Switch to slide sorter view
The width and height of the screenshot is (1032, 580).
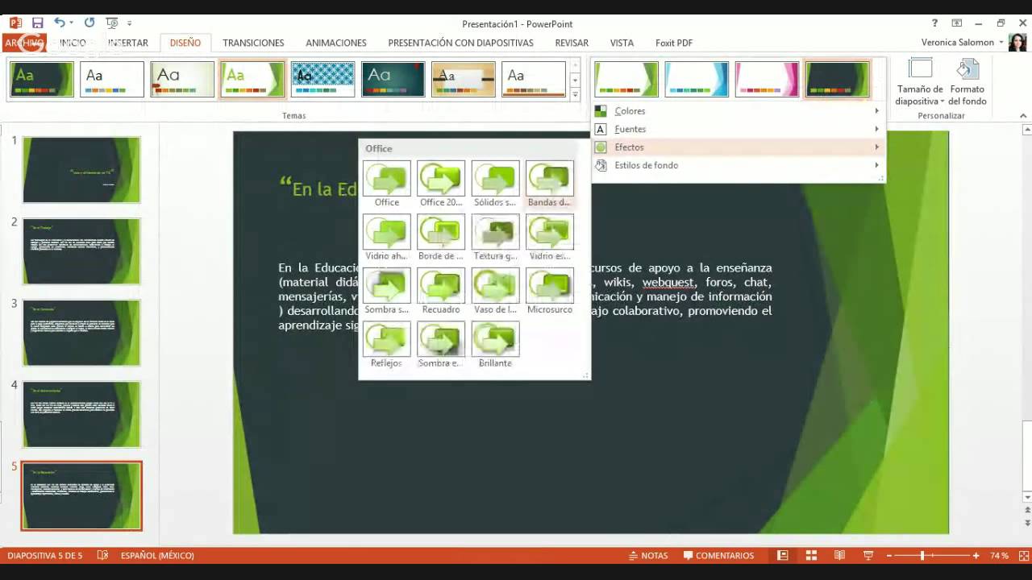coord(811,555)
